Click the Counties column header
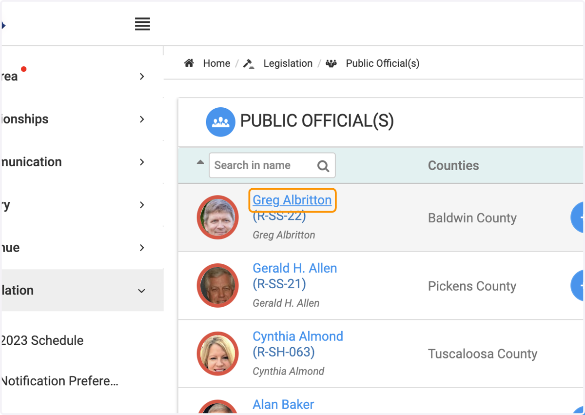This screenshot has width=585, height=415. coord(453,166)
